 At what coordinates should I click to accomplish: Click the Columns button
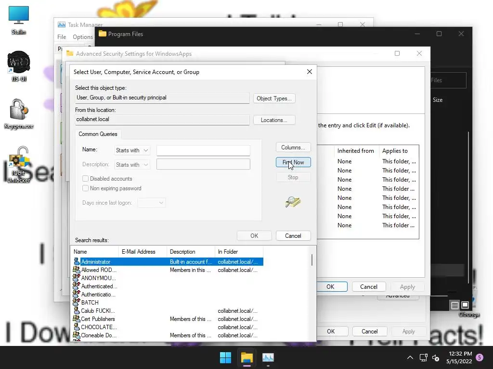(x=293, y=148)
